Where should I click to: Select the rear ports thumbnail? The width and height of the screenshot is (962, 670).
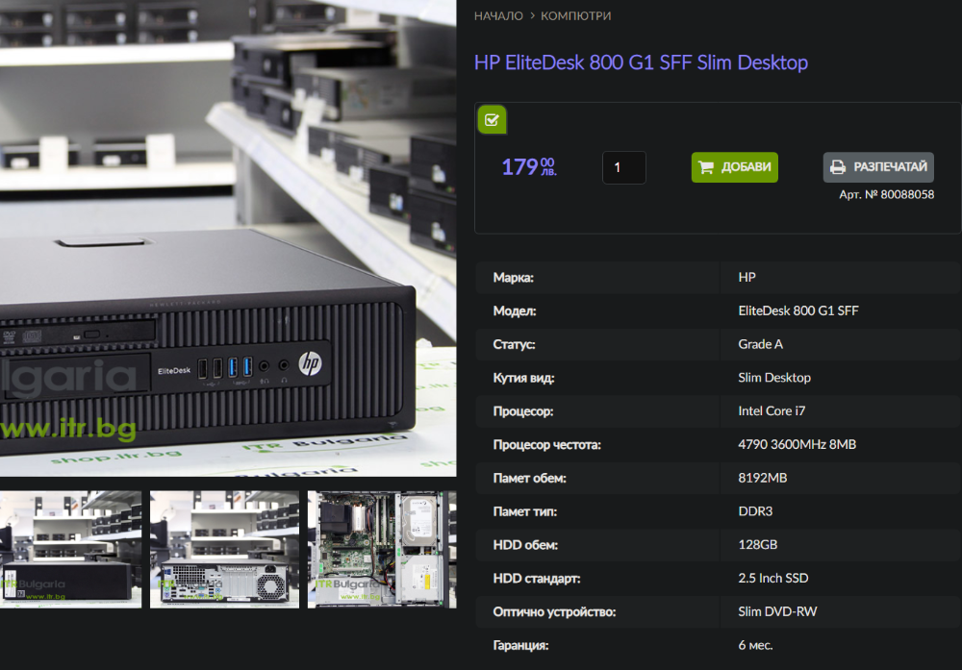[224, 549]
